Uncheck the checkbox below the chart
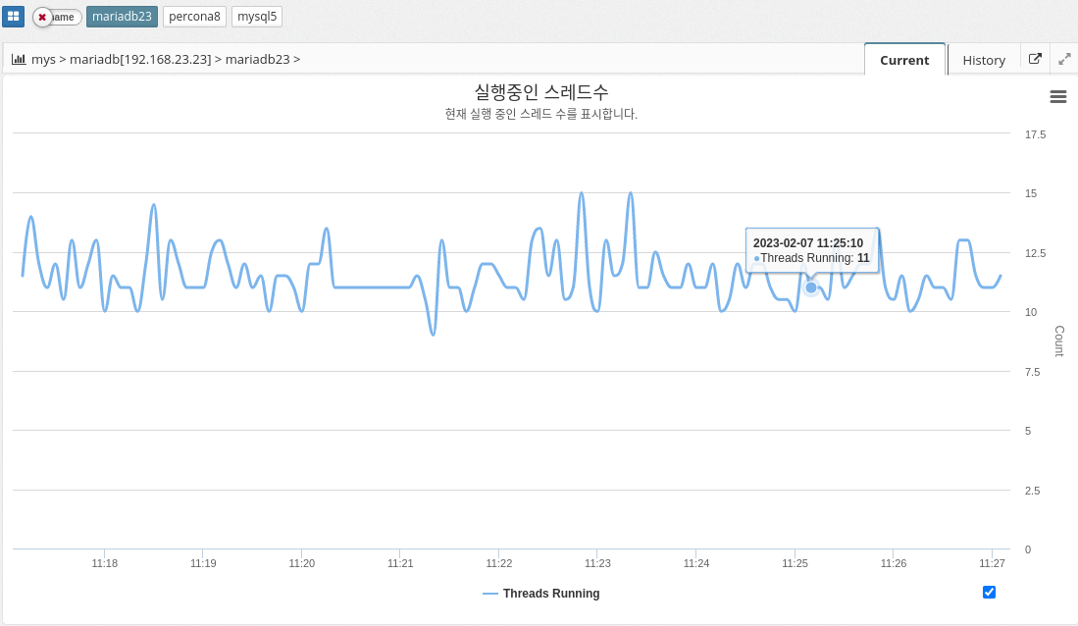Image resolution: width=1078 pixels, height=626 pixels. (989, 592)
